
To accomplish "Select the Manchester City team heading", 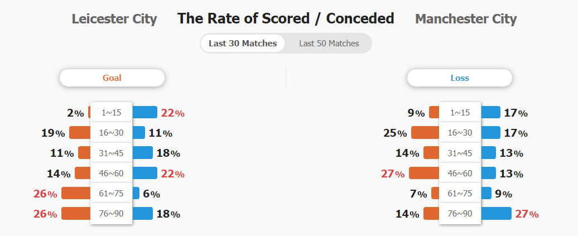I will click(466, 19).
